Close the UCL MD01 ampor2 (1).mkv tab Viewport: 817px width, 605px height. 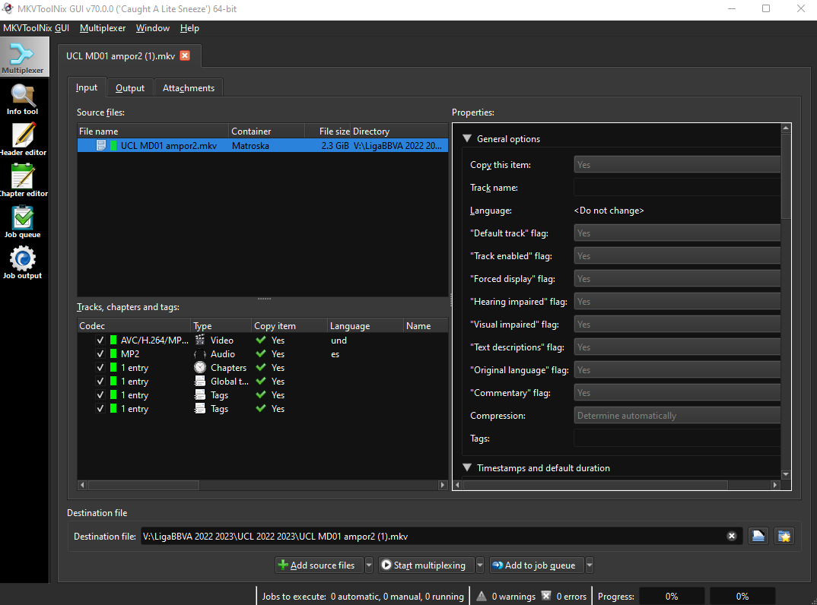pyautogui.click(x=185, y=55)
